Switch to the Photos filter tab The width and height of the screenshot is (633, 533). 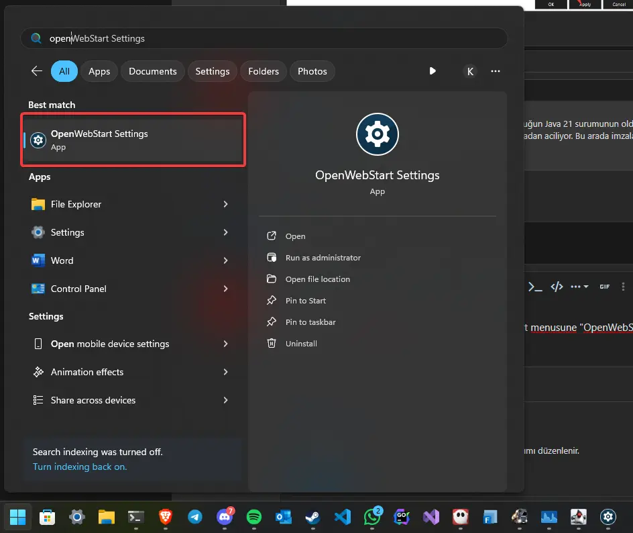pos(312,71)
